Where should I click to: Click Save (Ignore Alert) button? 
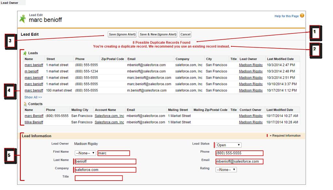pos(122,34)
